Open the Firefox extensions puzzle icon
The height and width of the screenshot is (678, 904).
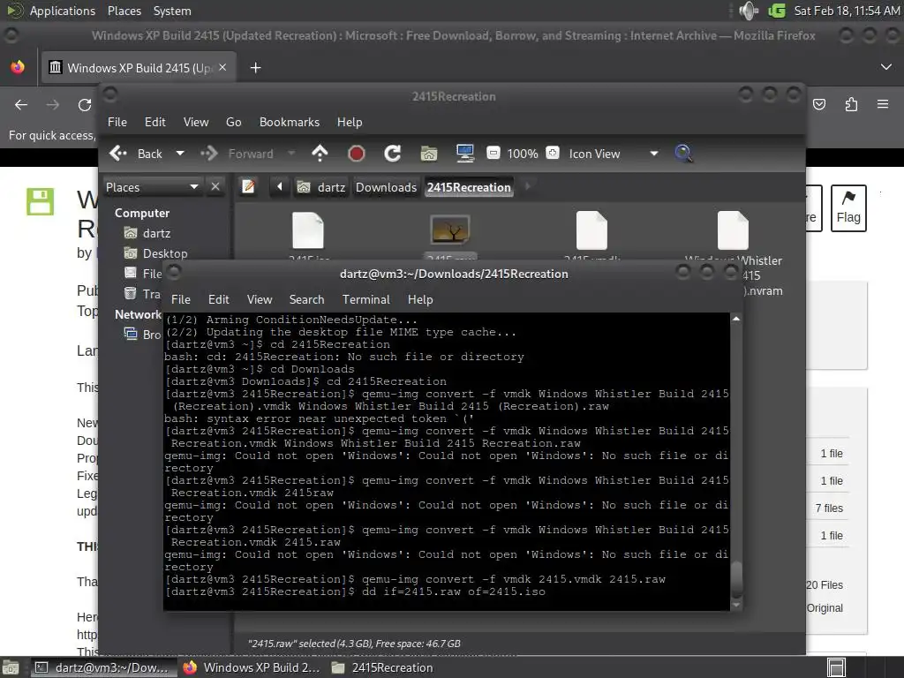coord(851,104)
